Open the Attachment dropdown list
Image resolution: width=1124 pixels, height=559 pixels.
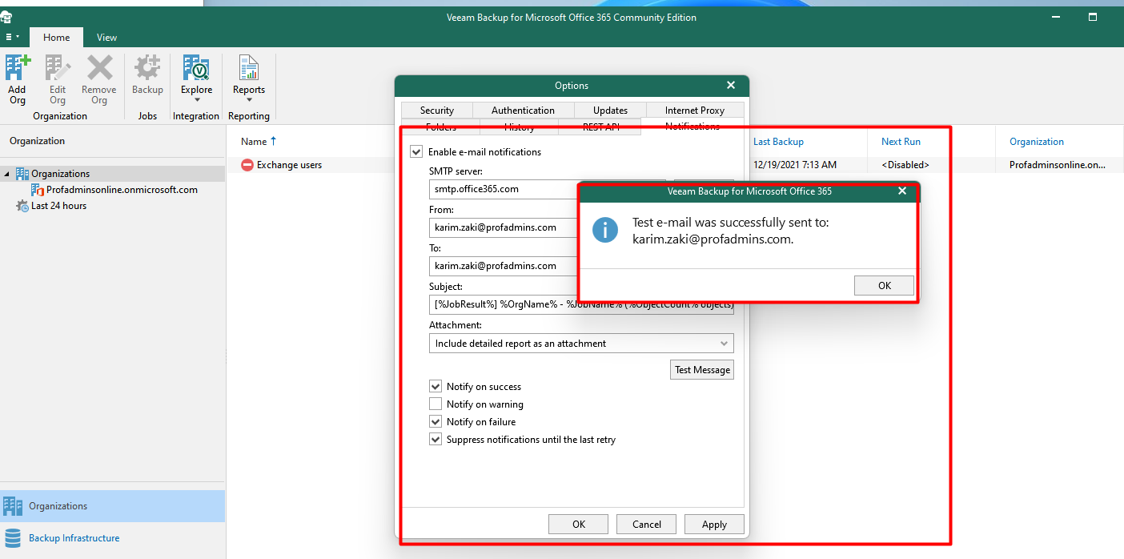(581, 344)
